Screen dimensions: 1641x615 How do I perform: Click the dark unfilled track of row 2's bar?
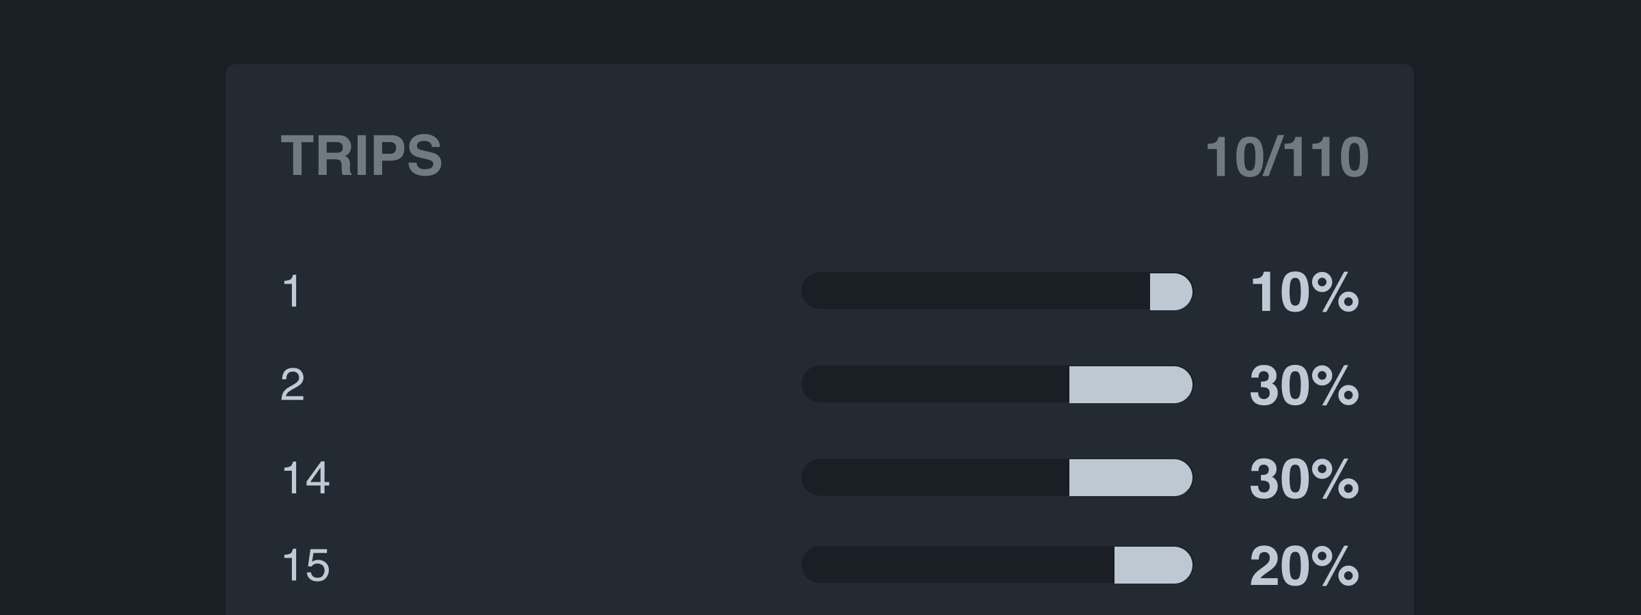click(x=933, y=385)
